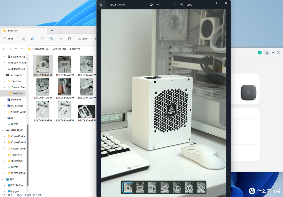Open 华硕便携屏 folder in tree
Image resolution: width=283 pixels, height=197 pixels.
coord(15,161)
